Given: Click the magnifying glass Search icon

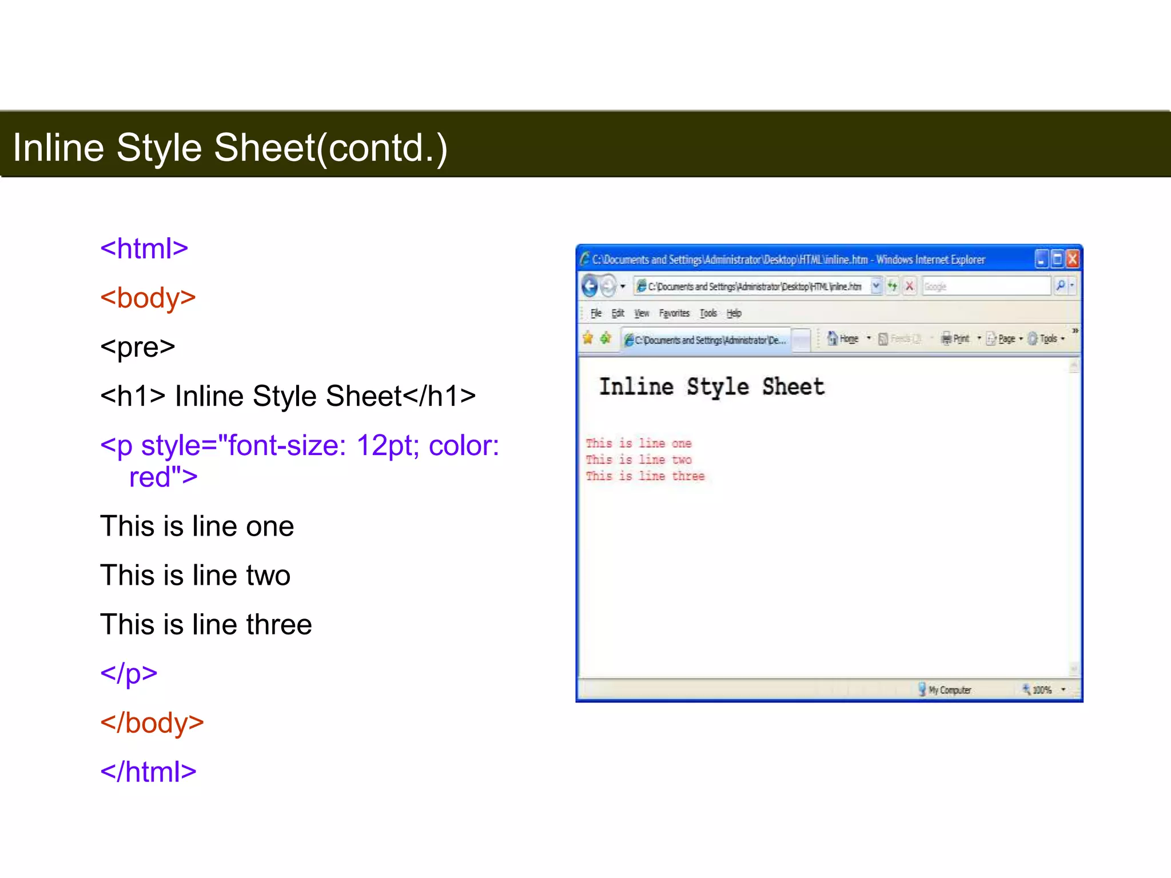Looking at the screenshot, I should [1060, 286].
